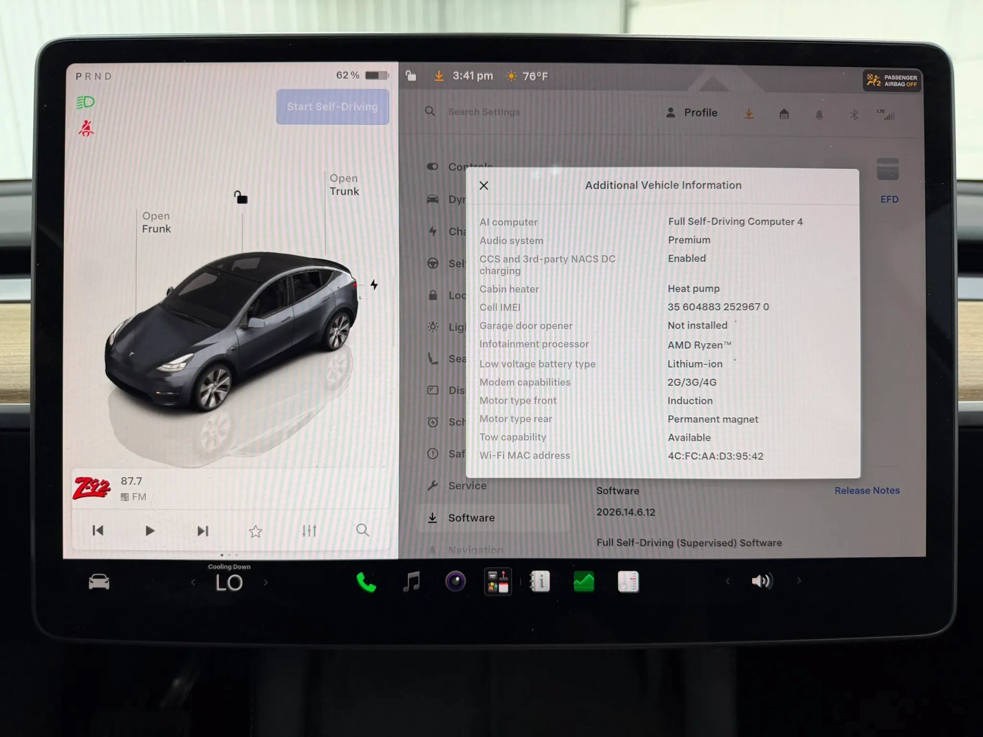Screen dimensions: 983x737
Task: Open the Toybox app launcher icon
Action: point(498,582)
